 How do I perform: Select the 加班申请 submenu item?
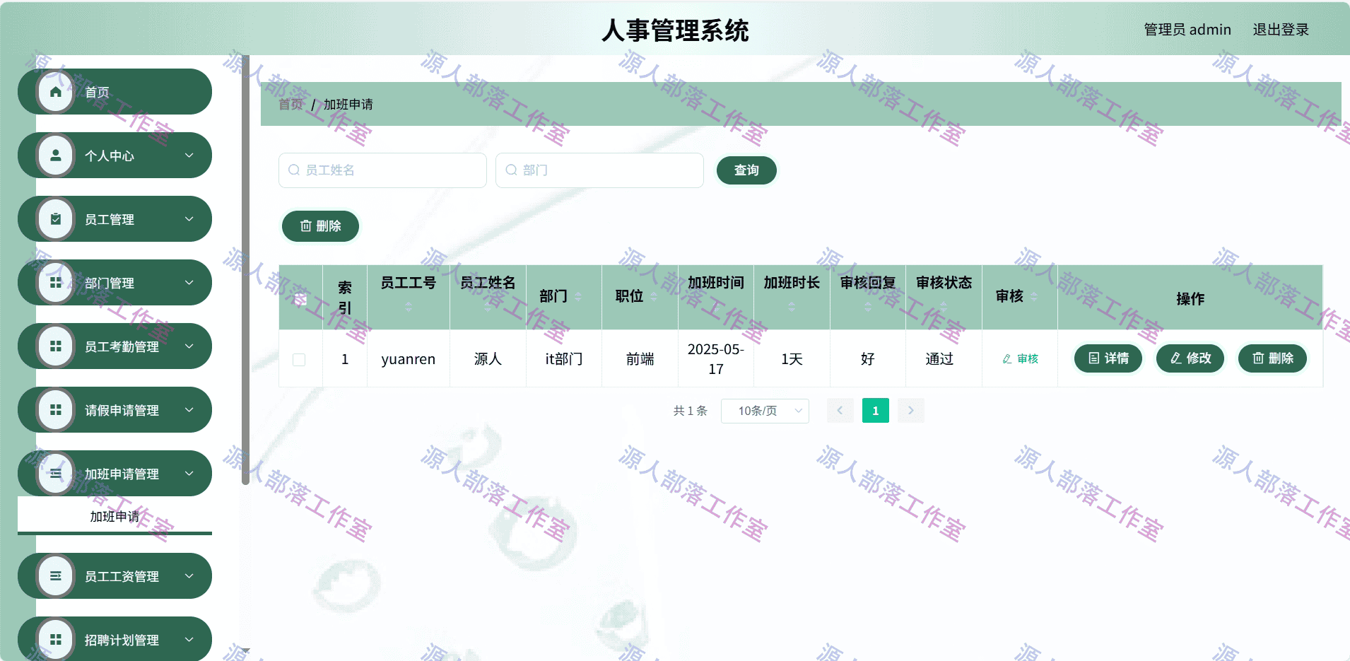click(115, 516)
